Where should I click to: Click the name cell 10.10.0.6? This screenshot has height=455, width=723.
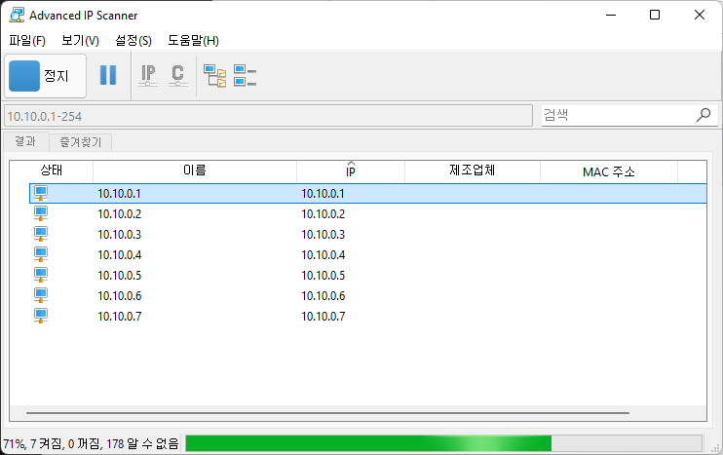click(120, 296)
